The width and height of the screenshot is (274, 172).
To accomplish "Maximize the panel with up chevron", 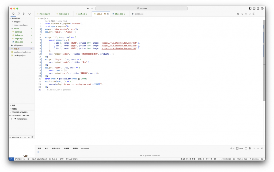I will [x=258, y=148].
